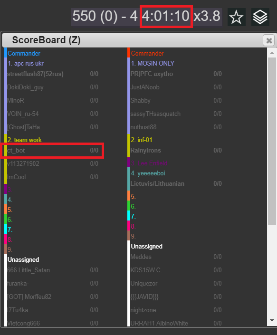The height and width of the screenshot is (335, 277).
Task: Select squad '3. Lee Enfield'
Action: [x=149, y=163]
